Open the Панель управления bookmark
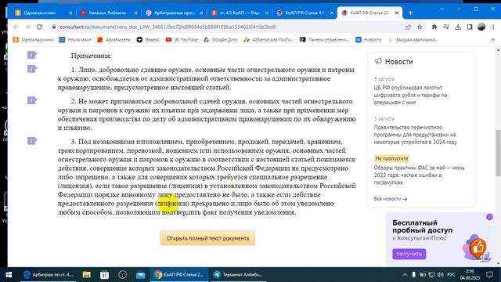501x282 pixels. pyautogui.click(x=324, y=40)
